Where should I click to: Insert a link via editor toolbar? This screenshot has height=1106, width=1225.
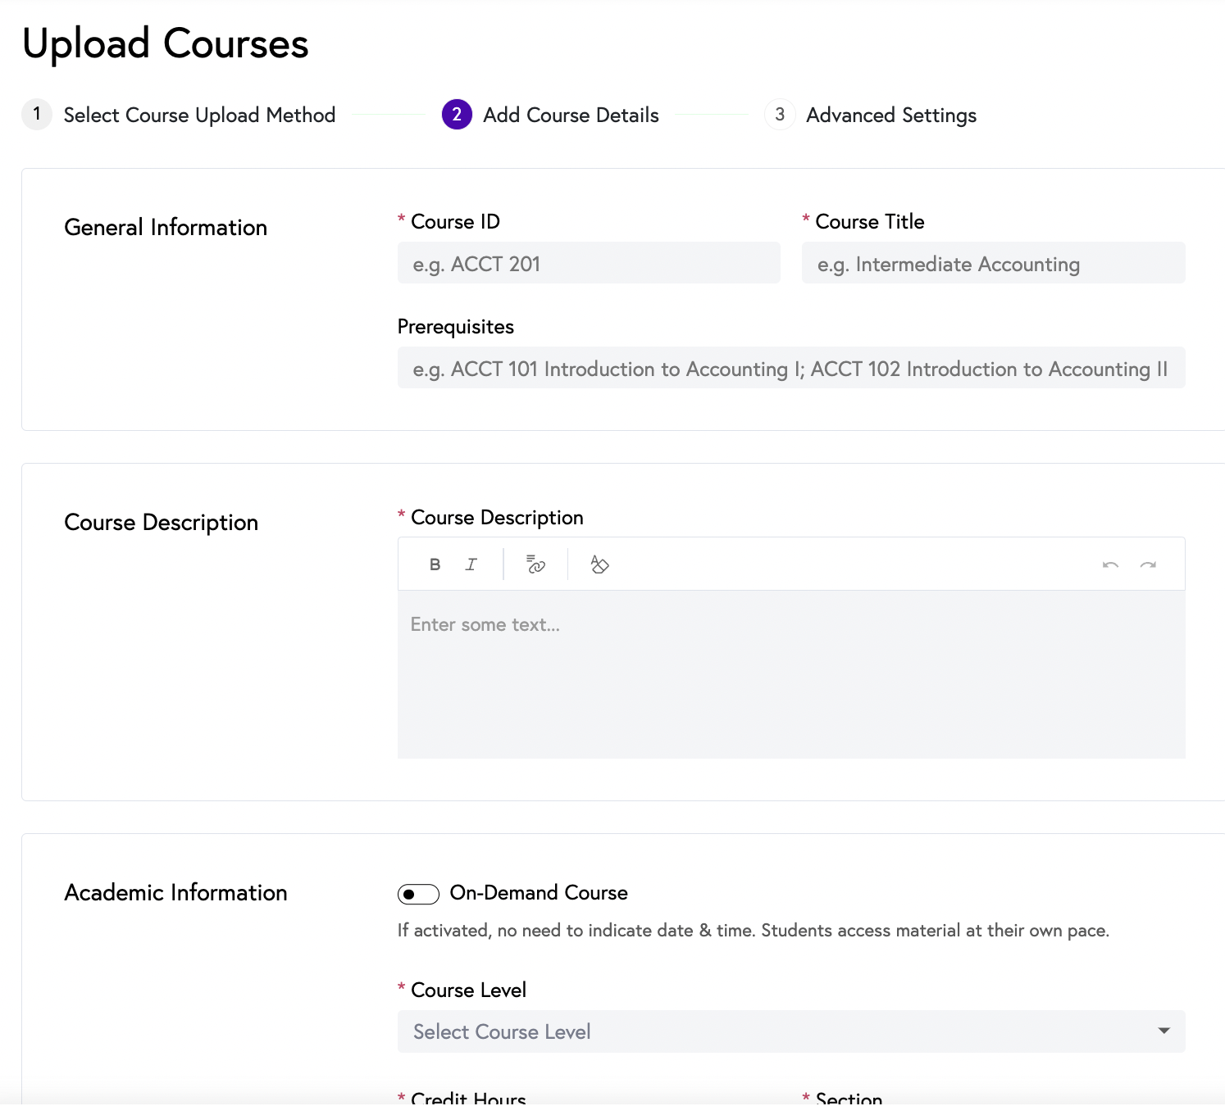pos(535,564)
